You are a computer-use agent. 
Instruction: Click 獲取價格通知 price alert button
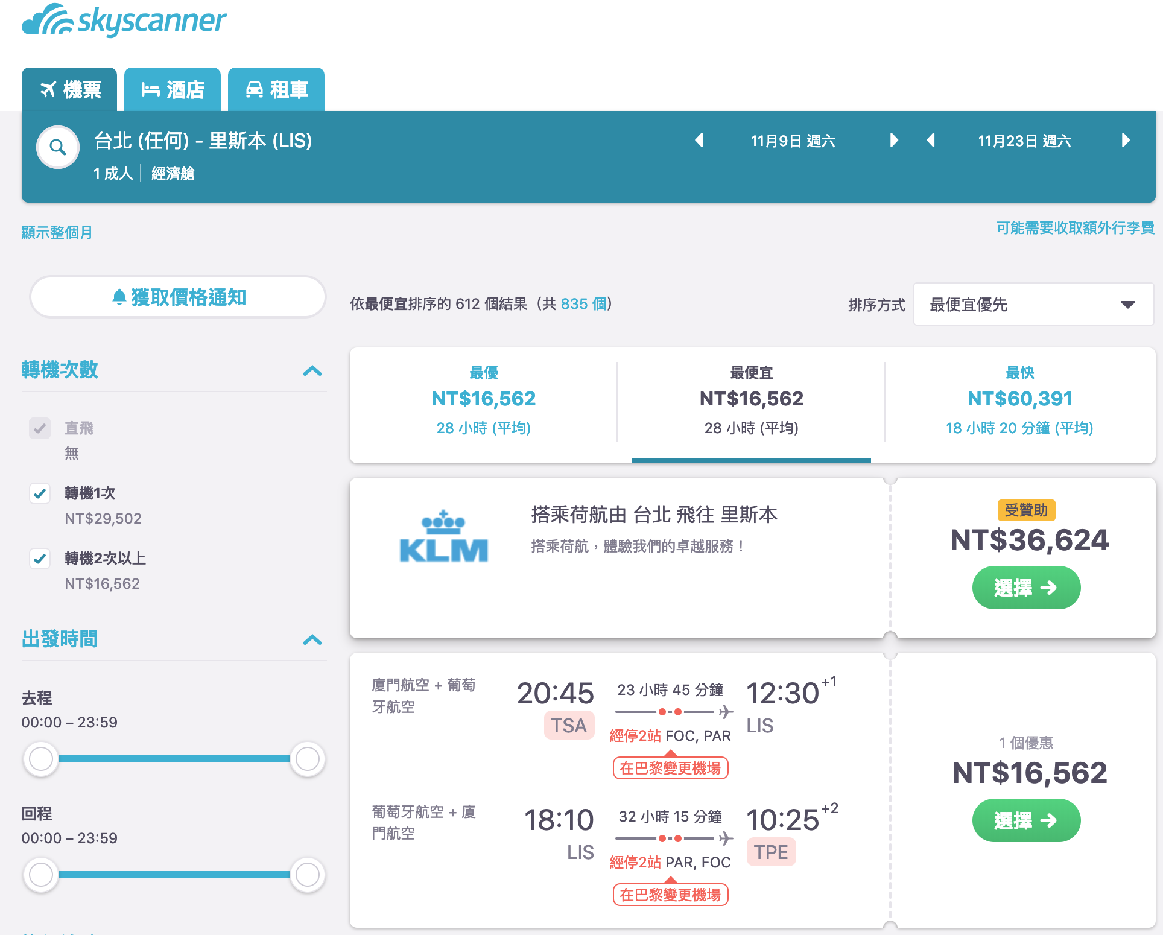(x=179, y=297)
